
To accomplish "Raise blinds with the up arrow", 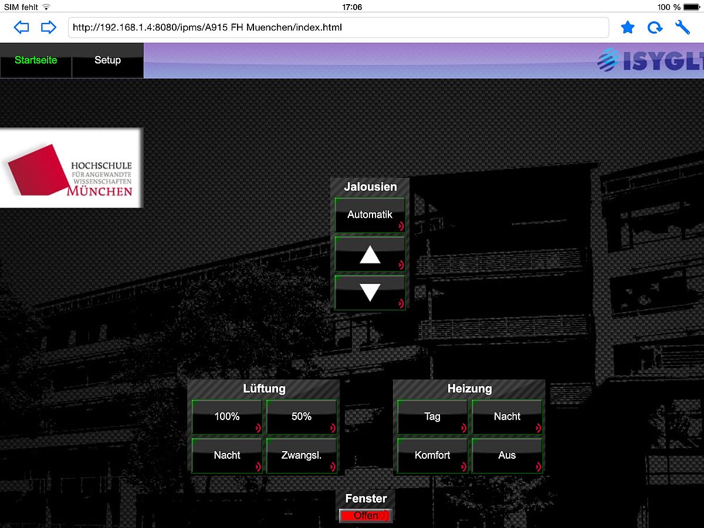I will tap(370, 255).
